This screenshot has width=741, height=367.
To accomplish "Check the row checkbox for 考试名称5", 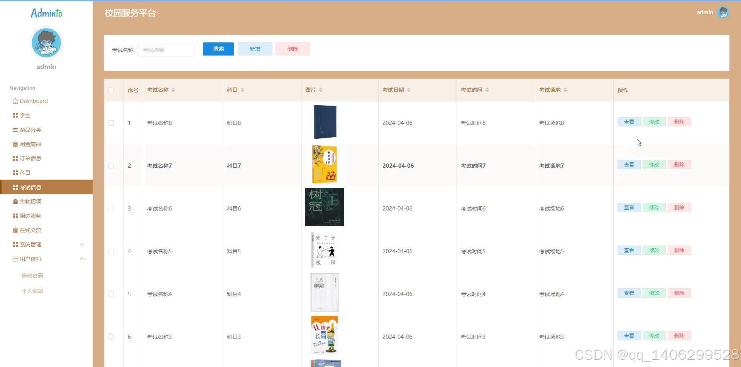I will pyautogui.click(x=111, y=251).
